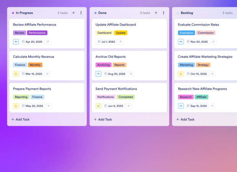Click plus icon in In Progress column header
This screenshot has width=237, height=172.
click(x=73, y=13)
